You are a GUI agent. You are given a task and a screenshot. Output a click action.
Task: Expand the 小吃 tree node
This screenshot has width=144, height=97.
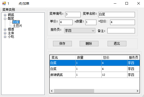click(5, 37)
